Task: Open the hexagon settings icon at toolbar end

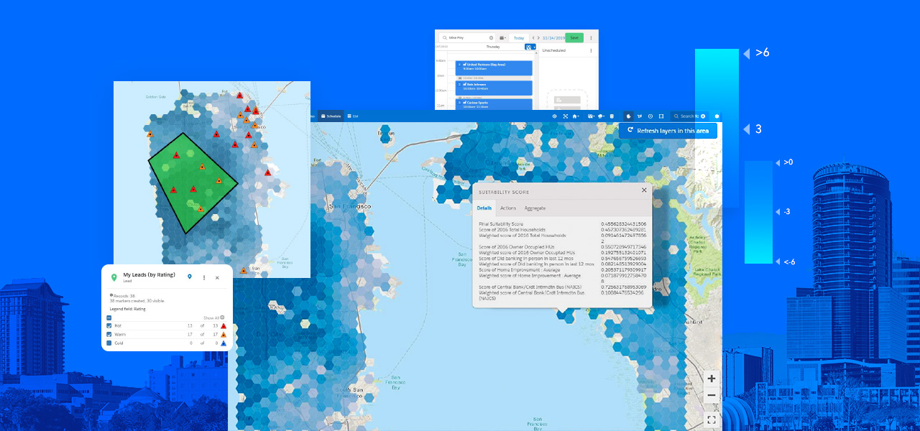Action: [x=717, y=116]
